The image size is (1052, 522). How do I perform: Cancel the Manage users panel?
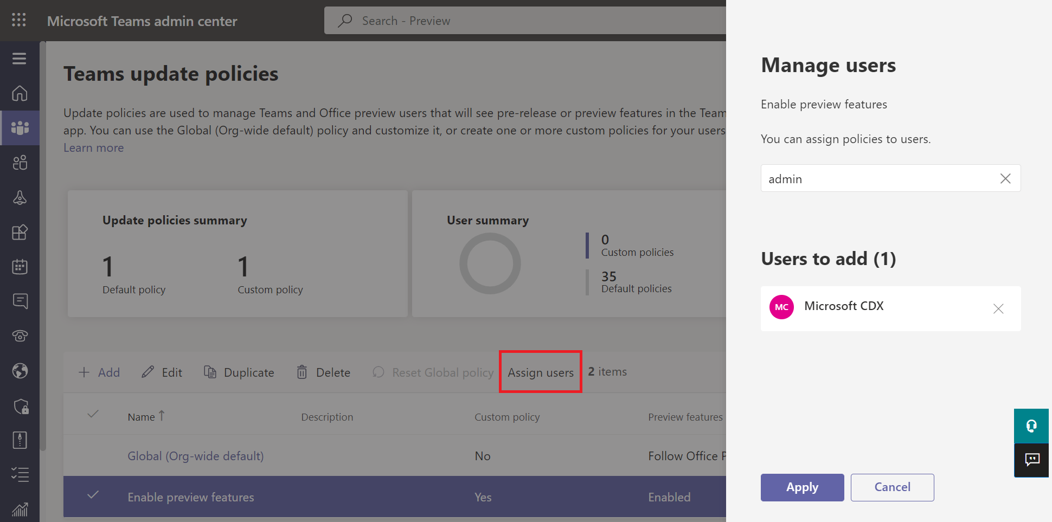(892, 487)
